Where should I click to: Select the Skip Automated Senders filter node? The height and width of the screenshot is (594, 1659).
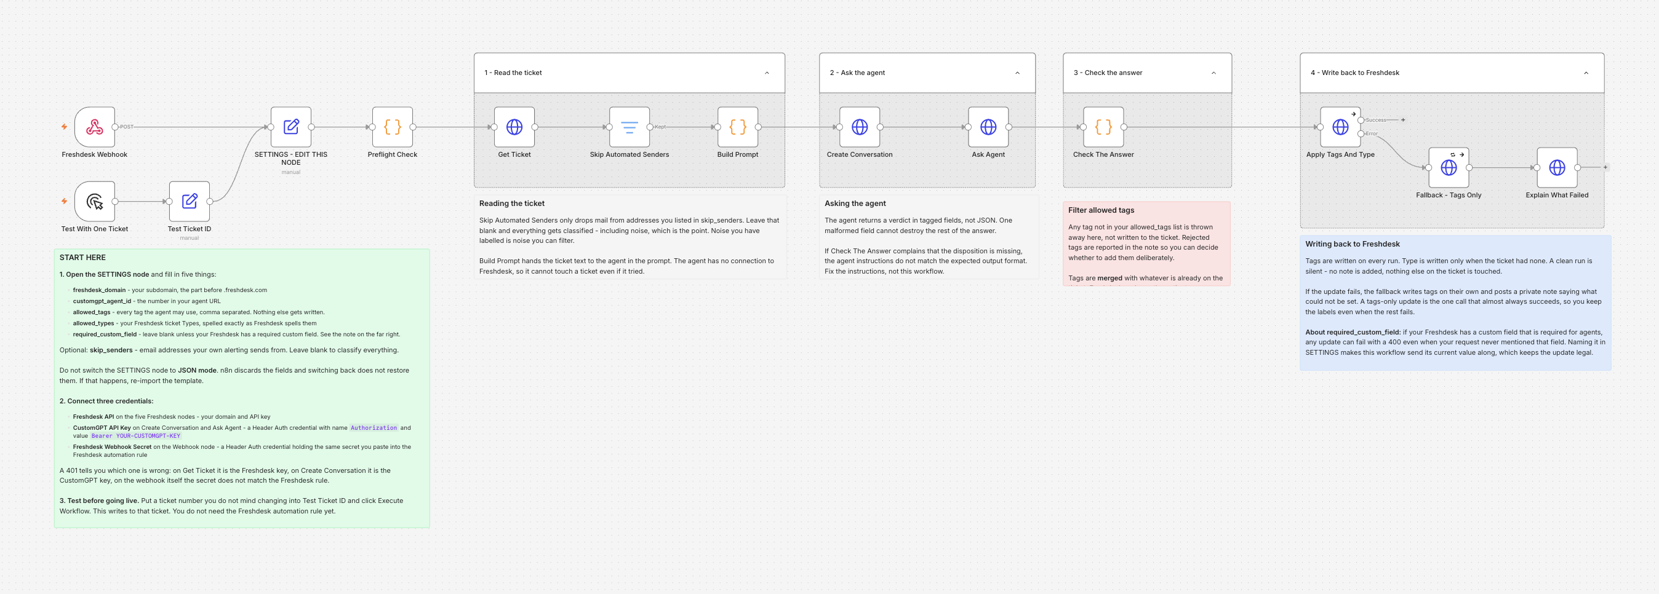[630, 127]
